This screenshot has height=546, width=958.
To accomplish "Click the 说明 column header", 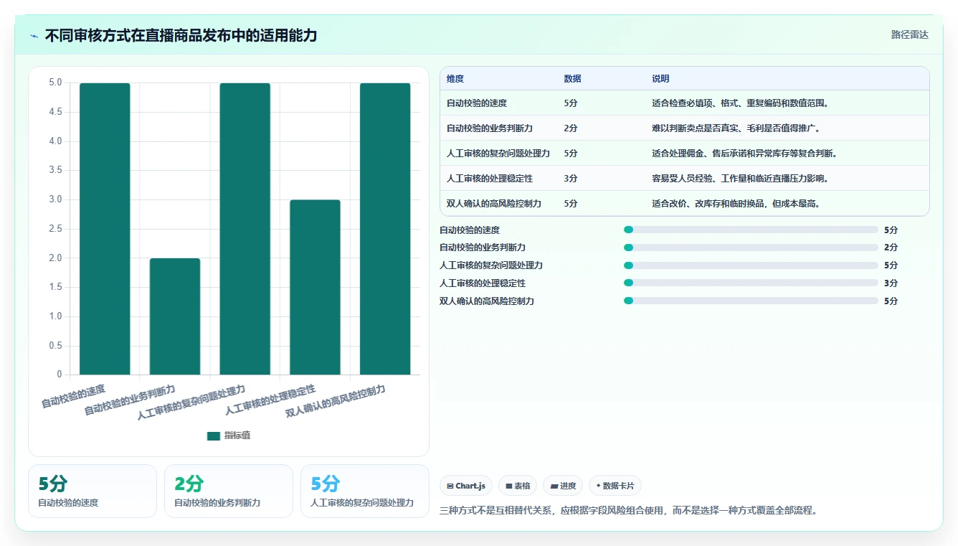I will (660, 79).
